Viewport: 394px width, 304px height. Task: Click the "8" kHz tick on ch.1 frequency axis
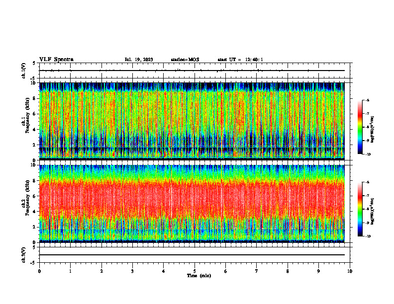[x=35, y=98]
